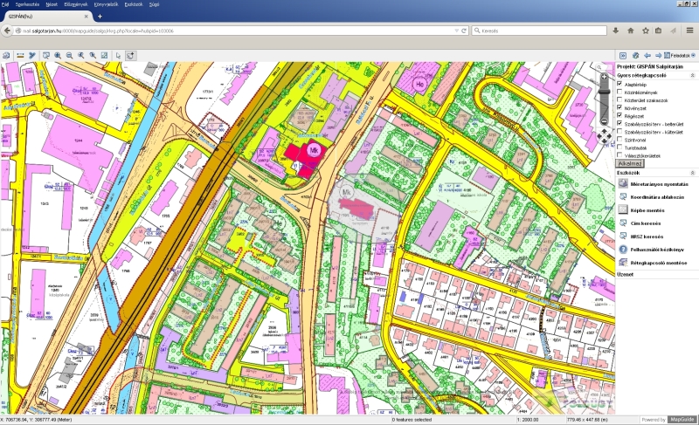This screenshot has height=425, width=699.
Task: Open the Nézet menu
Action: [x=53, y=3]
